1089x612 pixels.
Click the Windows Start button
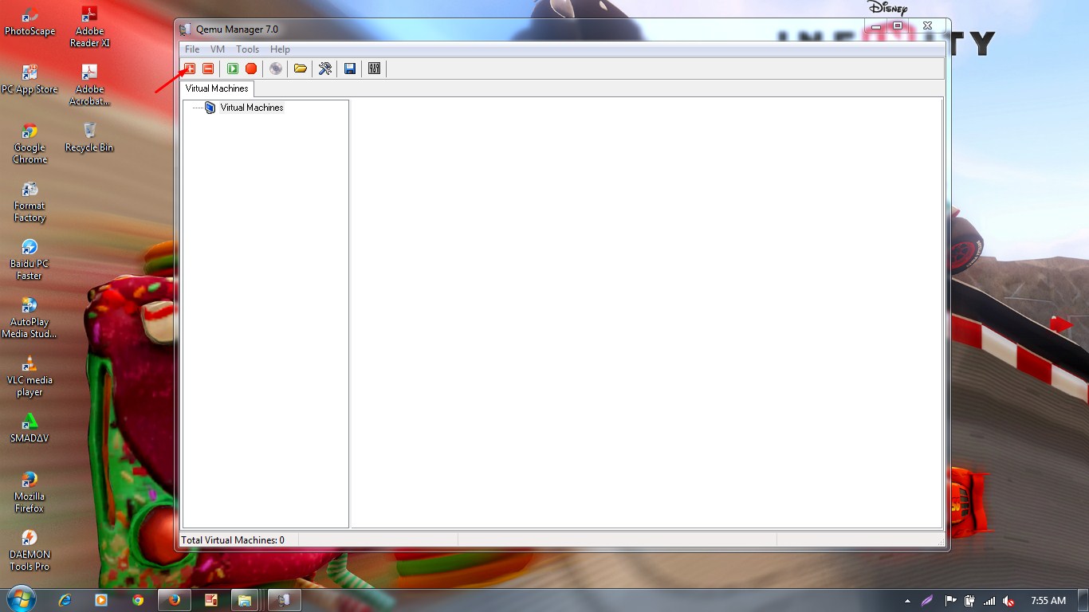pyautogui.click(x=21, y=599)
